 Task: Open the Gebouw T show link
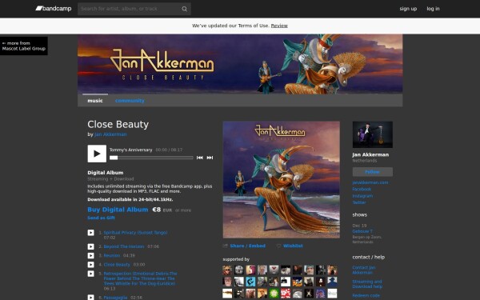[362, 231]
